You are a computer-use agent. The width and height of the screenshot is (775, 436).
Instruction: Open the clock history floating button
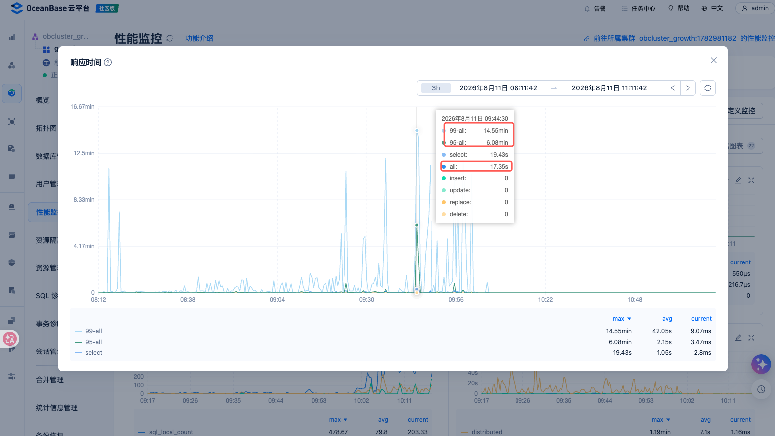(761, 389)
